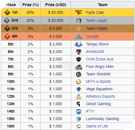The image size is (135, 130).
Task: Click the Luminosity Gaming logo
Action: tap(79, 119)
